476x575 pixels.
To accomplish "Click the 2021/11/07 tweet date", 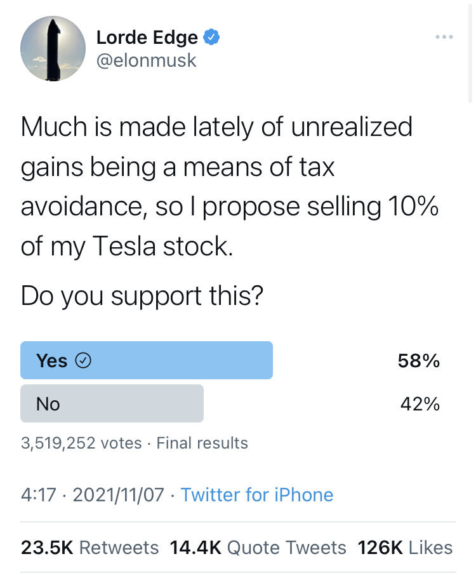I will (119, 494).
